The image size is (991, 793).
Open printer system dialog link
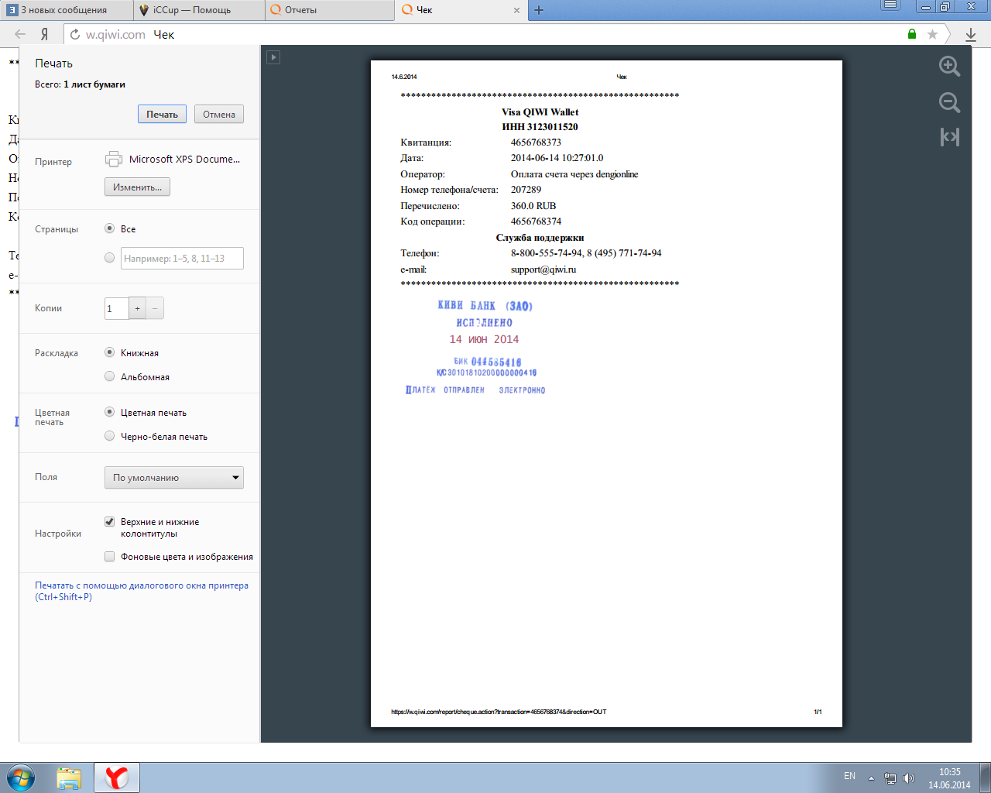click(142, 591)
